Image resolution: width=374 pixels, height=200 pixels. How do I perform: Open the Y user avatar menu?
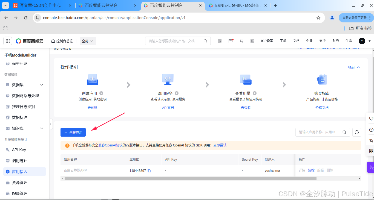(x=362, y=41)
